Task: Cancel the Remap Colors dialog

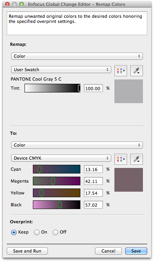Action: [x=108, y=251]
